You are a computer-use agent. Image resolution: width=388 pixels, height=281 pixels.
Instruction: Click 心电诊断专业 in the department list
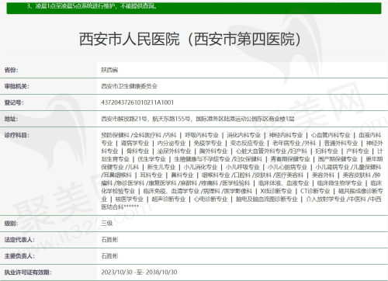(x=210, y=199)
